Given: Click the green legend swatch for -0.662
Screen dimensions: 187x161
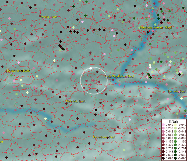Looking at the screenshot, I should 175,135.
